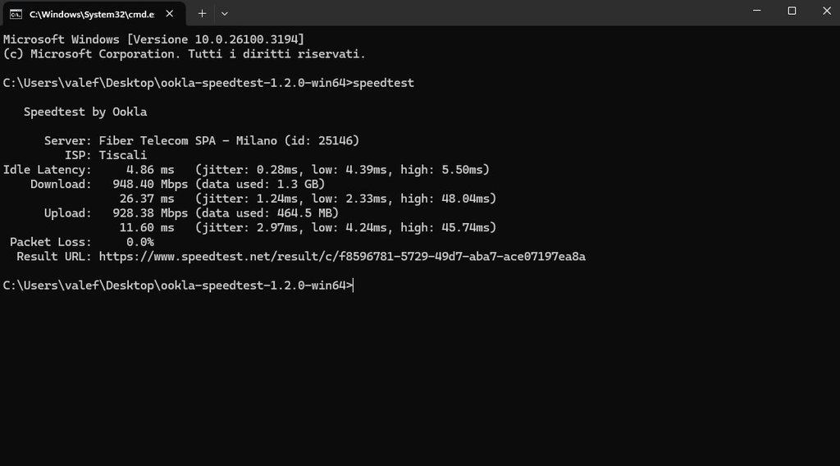Open the speedtest.net Result URL

click(342, 257)
